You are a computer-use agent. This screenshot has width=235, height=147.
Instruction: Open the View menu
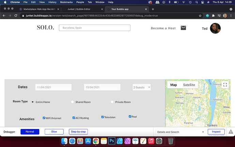(42, 2)
